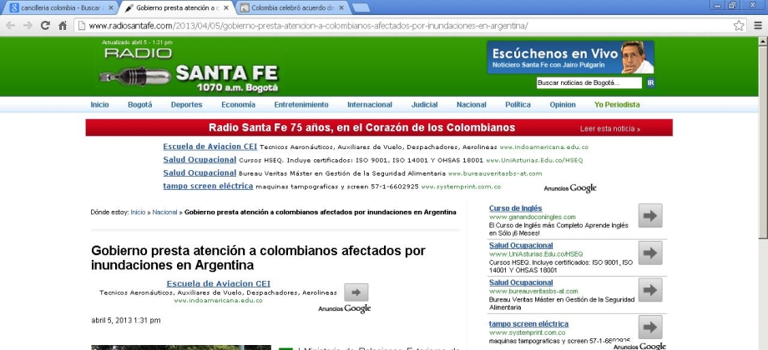Click breadcrumb 'Inicio' link
This screenshot has width=768, height=350.
[x=138, y=212]
